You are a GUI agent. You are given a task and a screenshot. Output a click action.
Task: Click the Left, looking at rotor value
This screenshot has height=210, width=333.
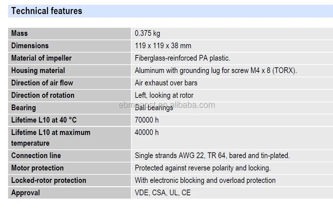click(164, 95)
